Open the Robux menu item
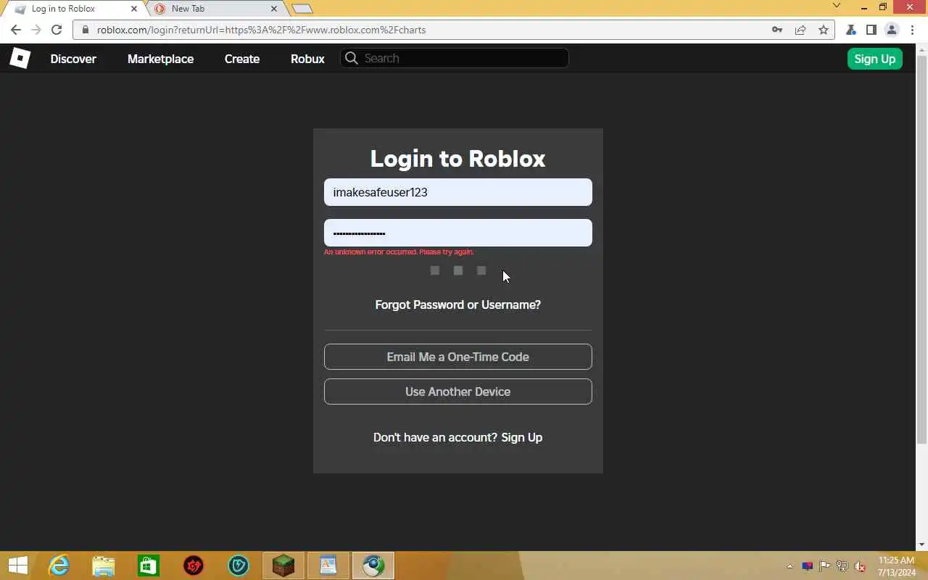The image size is (928, 580). pos(307,59)
